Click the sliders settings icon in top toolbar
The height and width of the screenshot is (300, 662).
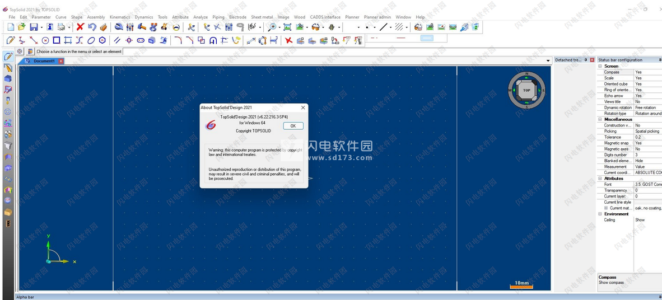click(x=130, y=27)
